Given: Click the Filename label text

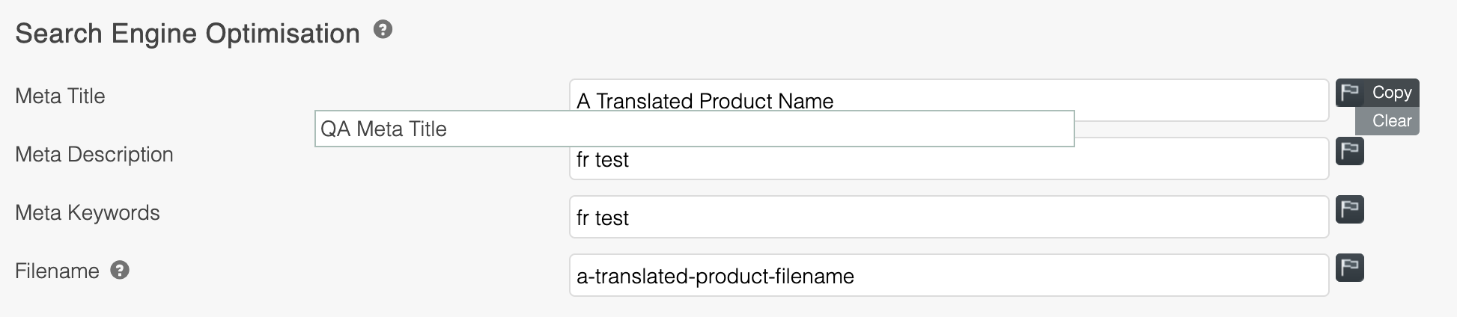Looking at the screenshot, I should [x=57, y=271].
